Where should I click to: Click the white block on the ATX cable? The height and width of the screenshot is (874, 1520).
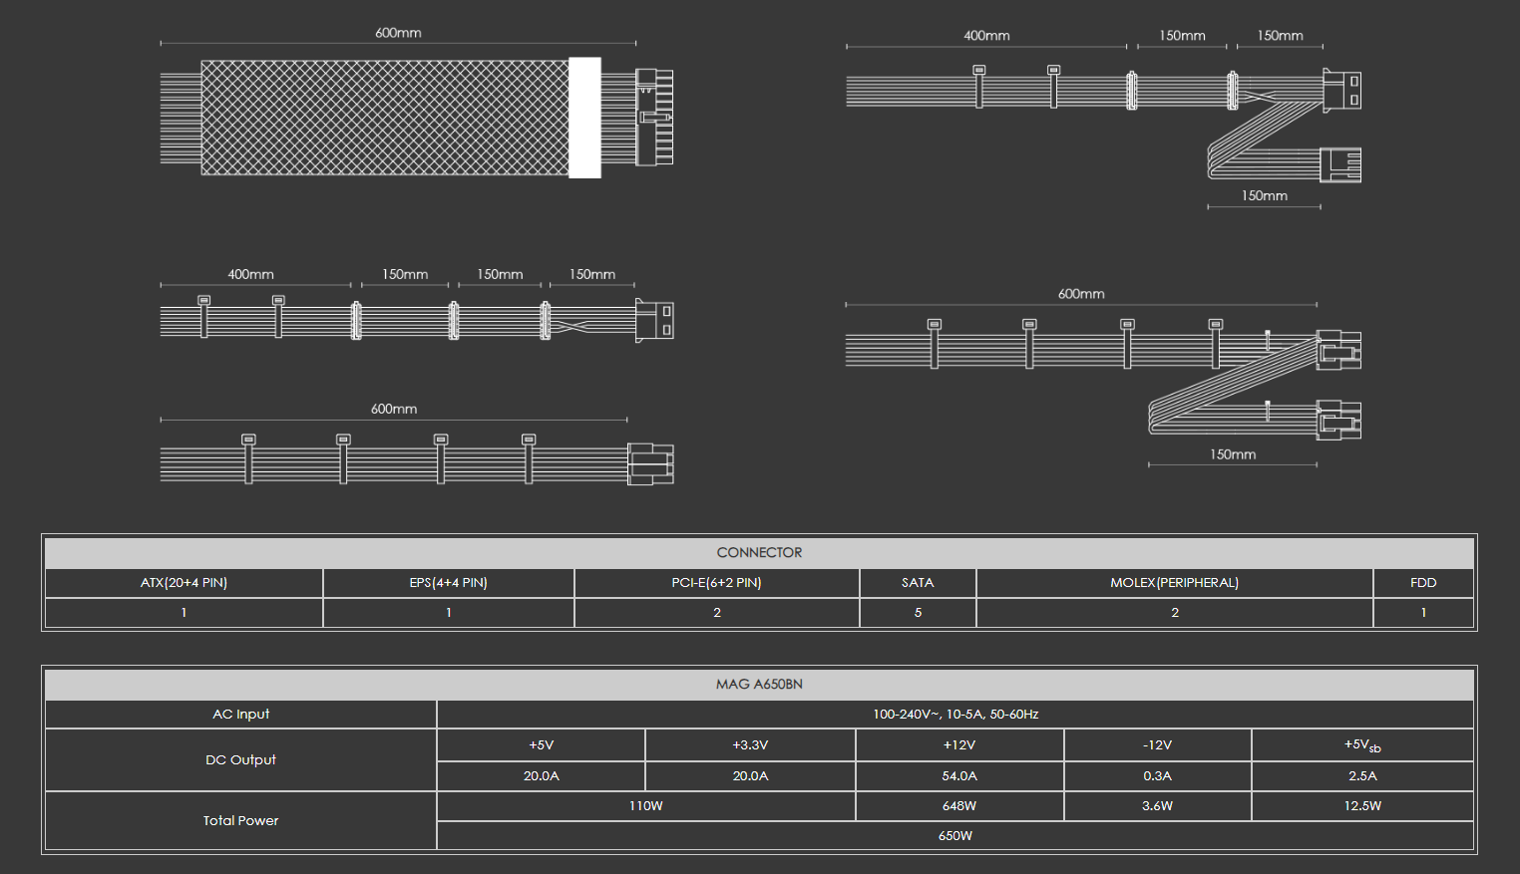[584, 118]
